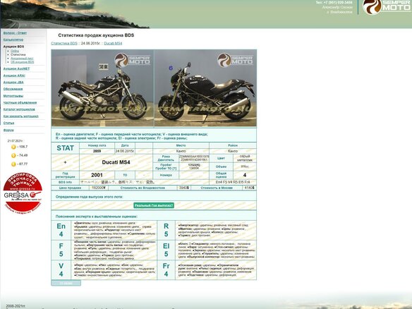This screenshot has width=412, height=309.
Task: Open the 'Калькулятор' sidebar link
Action: point(13,40)
